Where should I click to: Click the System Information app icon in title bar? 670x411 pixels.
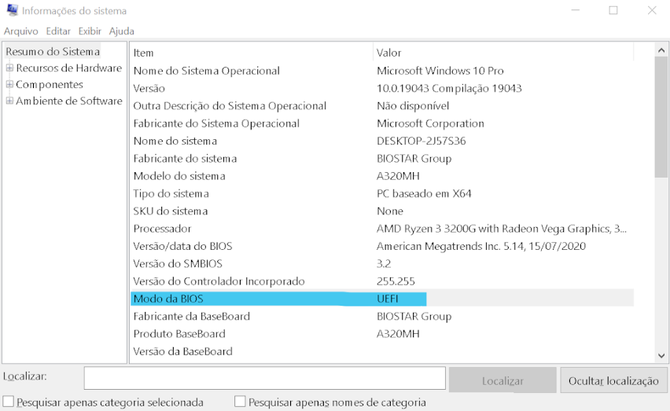coord(12,11)
